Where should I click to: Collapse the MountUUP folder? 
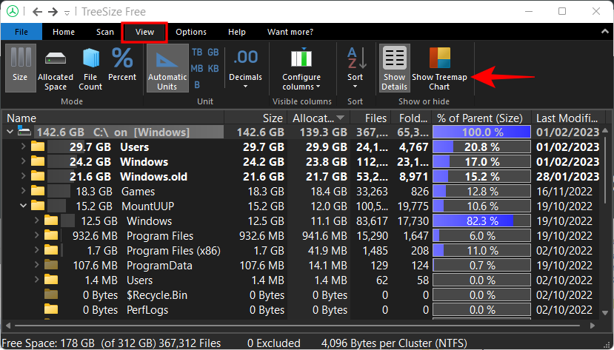(23, 206)
